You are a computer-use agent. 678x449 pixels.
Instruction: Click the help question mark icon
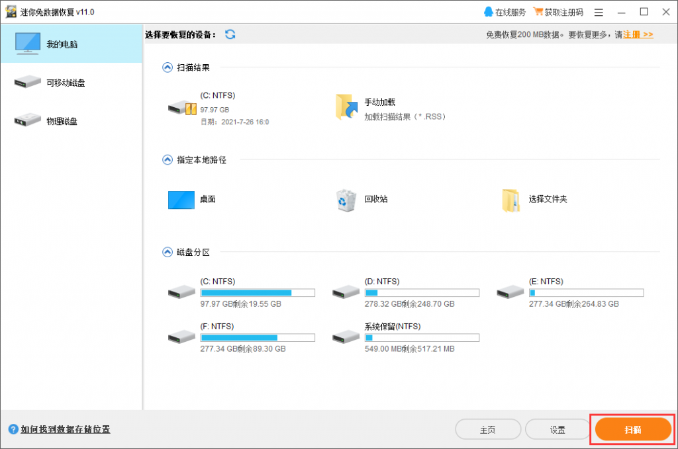(13, 429)
